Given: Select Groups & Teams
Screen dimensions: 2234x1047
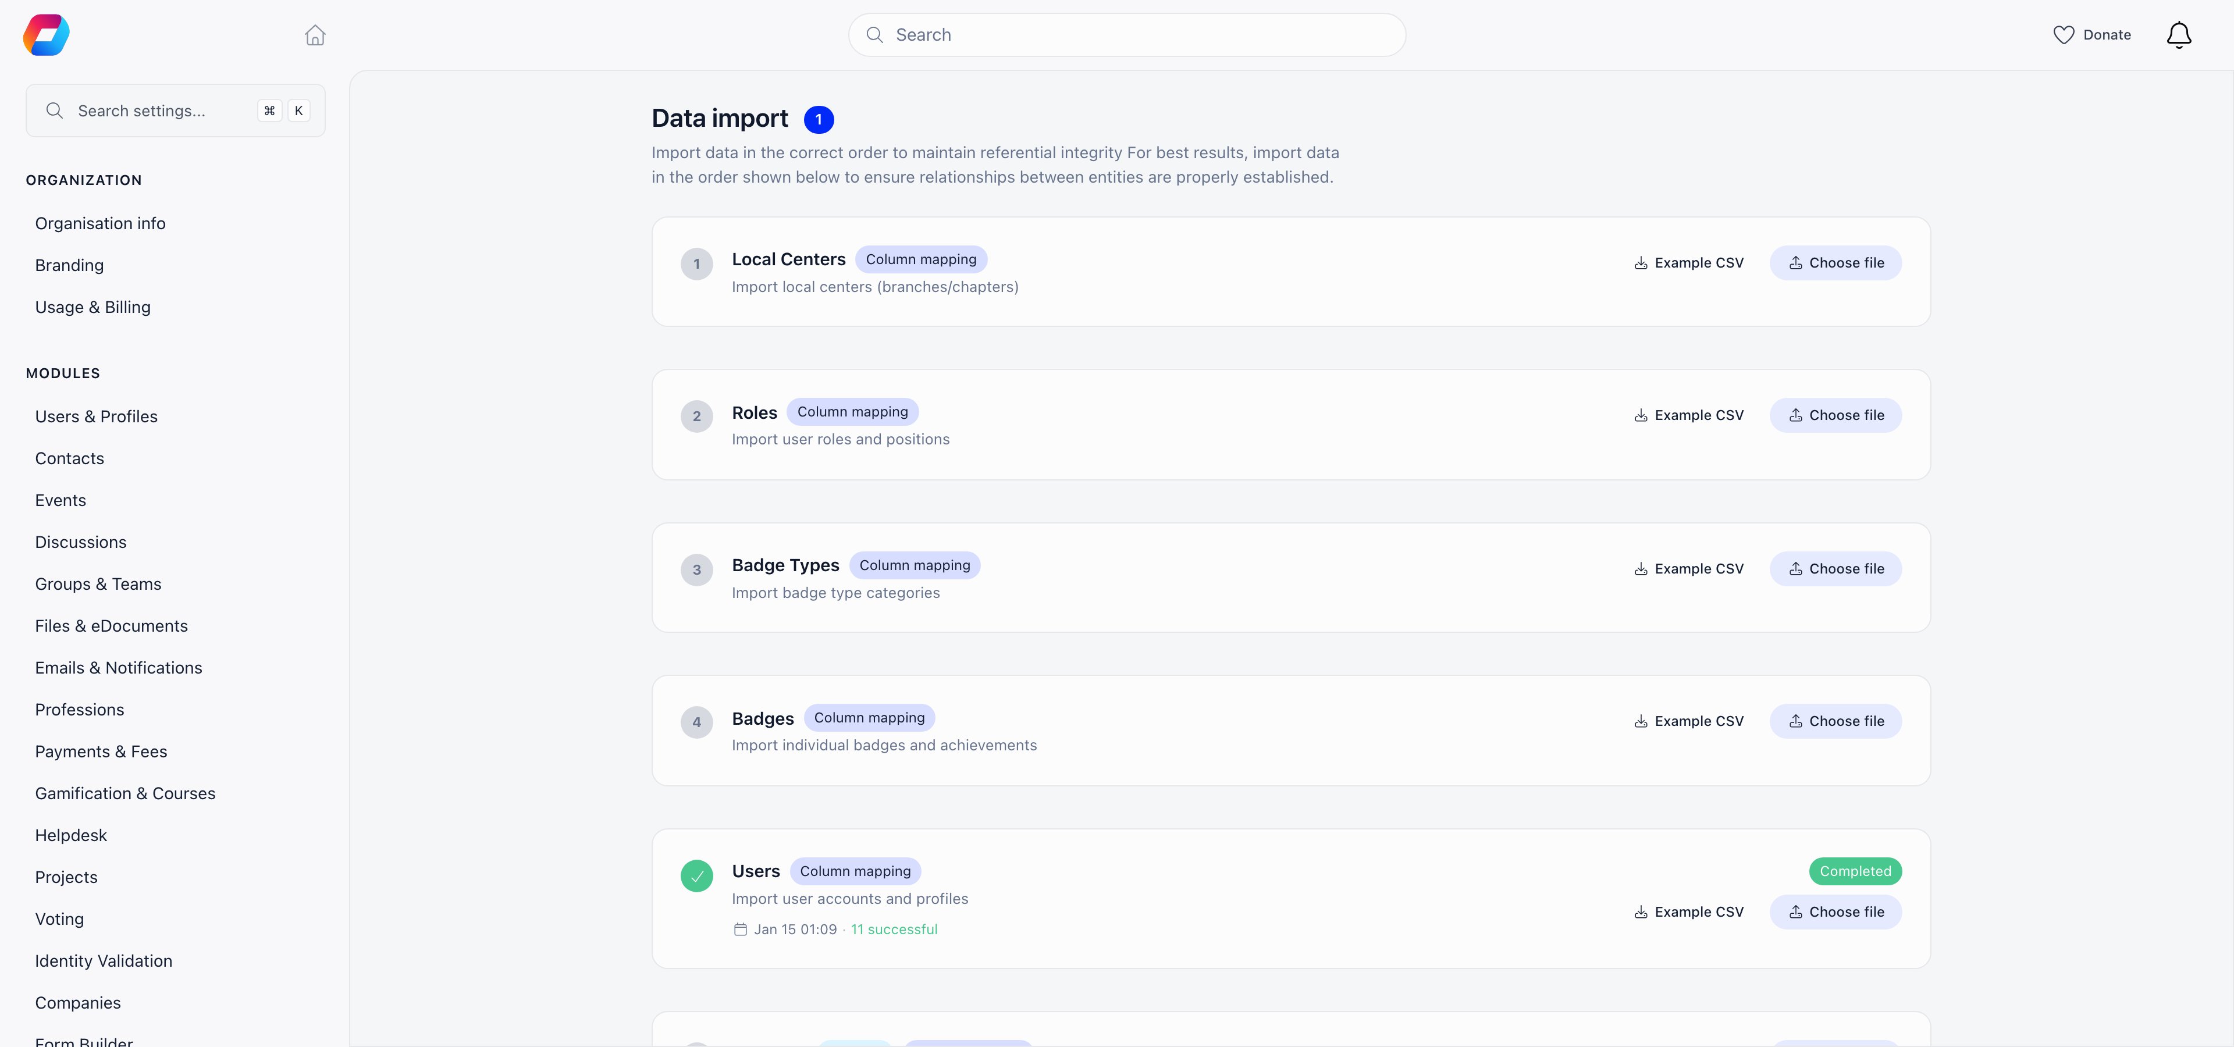Looking at the screenshot, I should (x=98, y=584).
